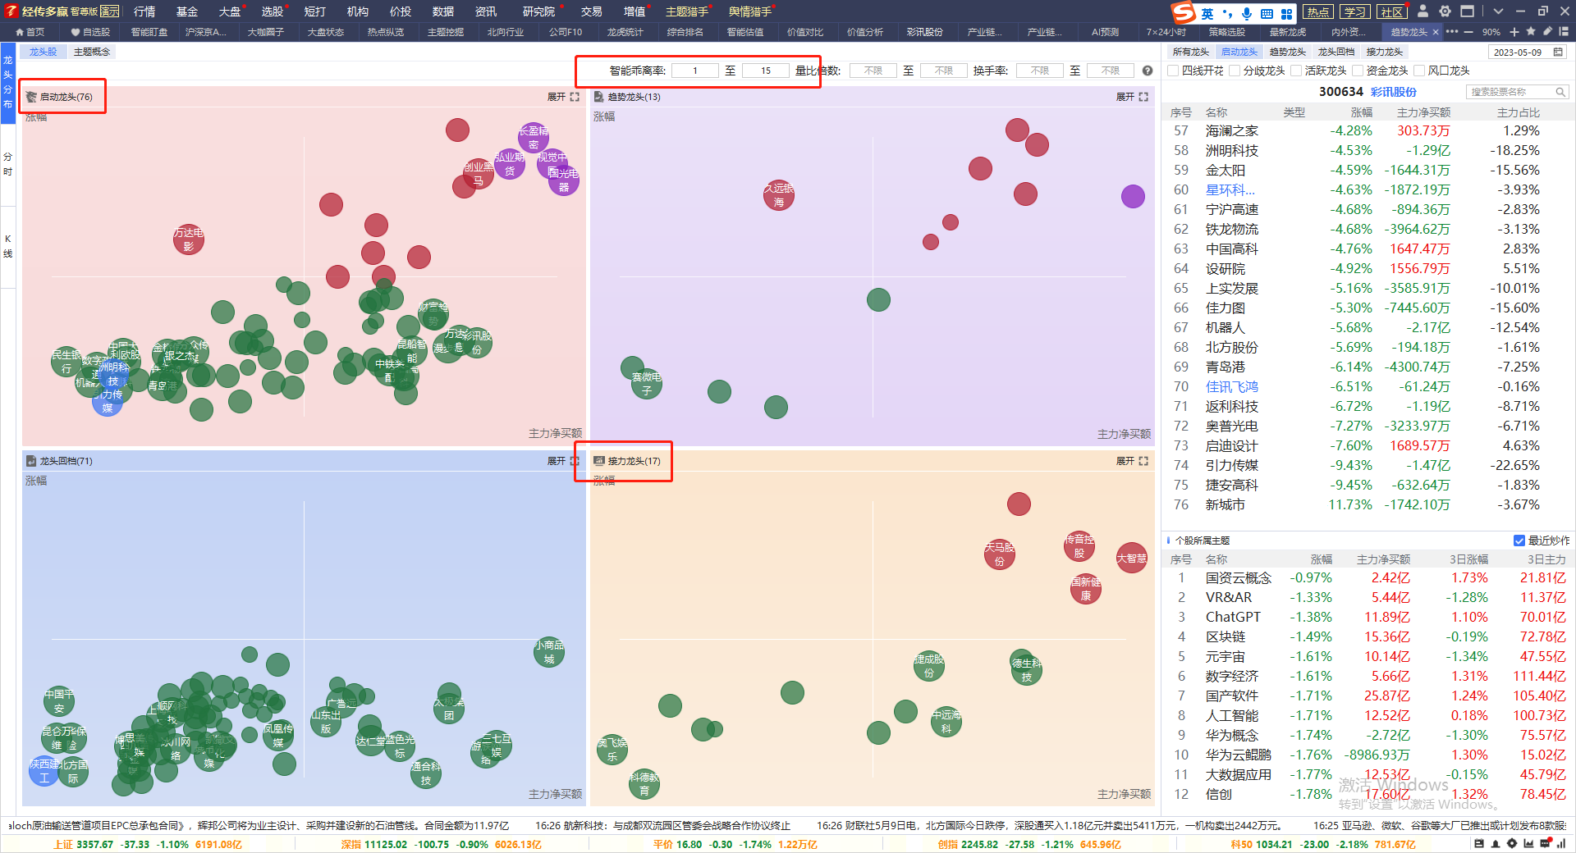
Task: Click the chart icon in bottom status bar
Action: click(1528, 843)
